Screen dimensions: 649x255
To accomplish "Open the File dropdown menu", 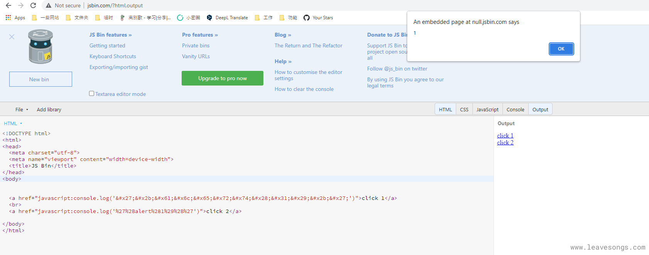I will [x=22, y=109].
